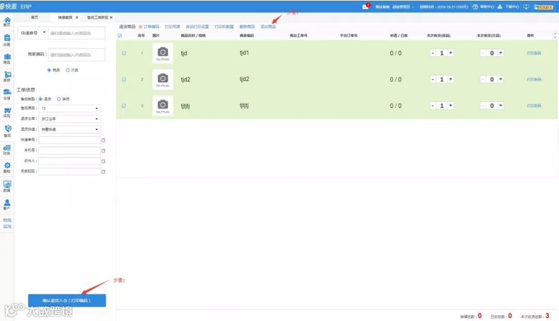Click 删除商品 in the toolbar
The width and height of the screenshot is (559, 321).
tap(247, 27)
